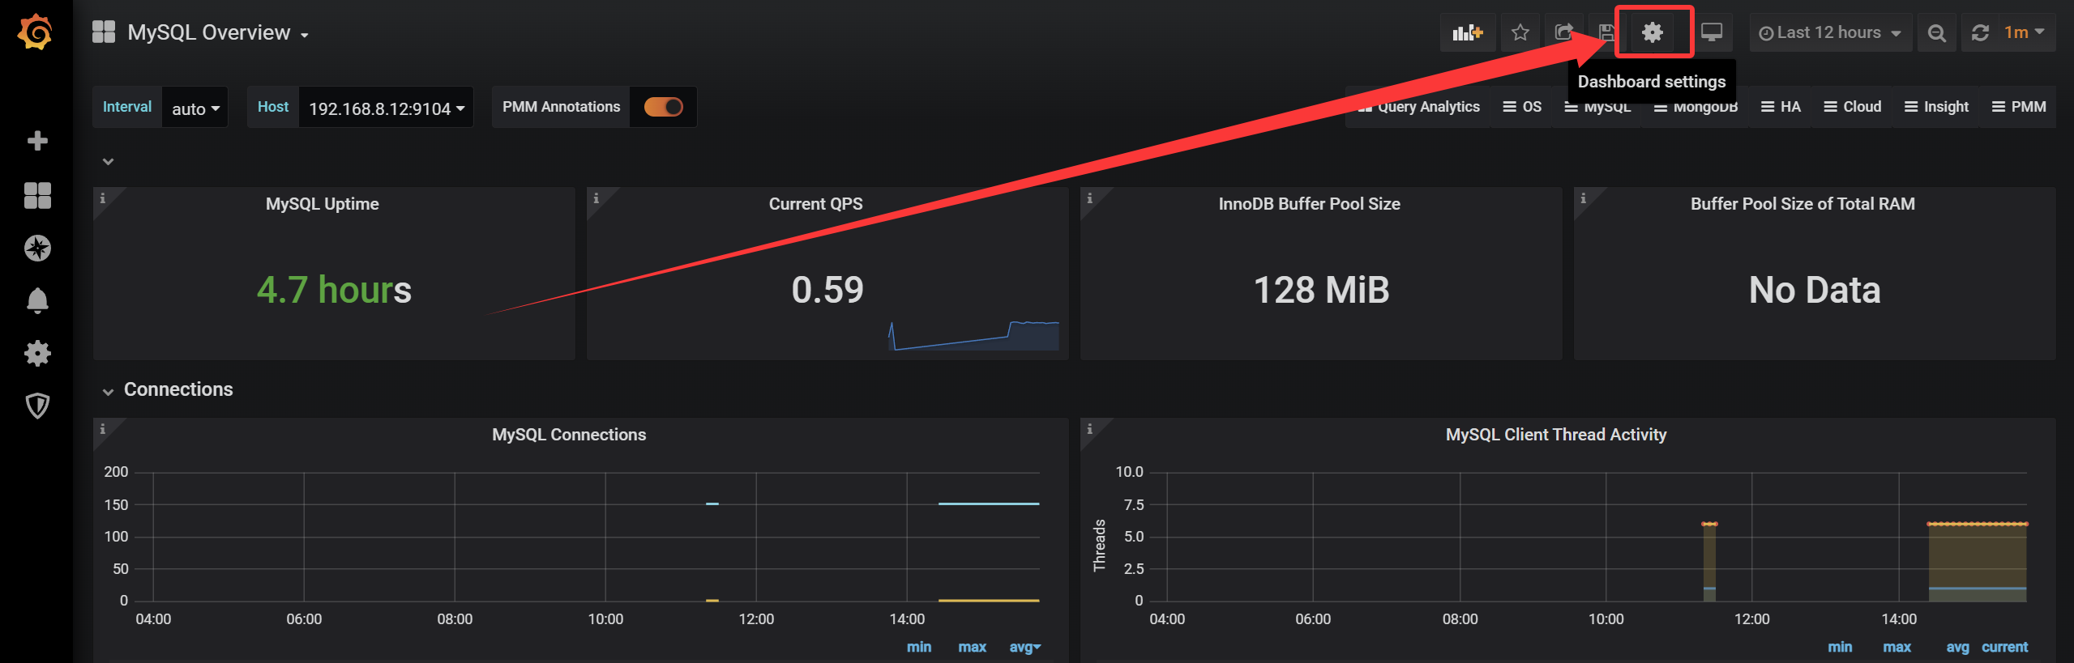The width and height of the screenshot is (2074, 663).
Task: Open the 1m refresh interval dropdown
Action: click(2025, 32)
